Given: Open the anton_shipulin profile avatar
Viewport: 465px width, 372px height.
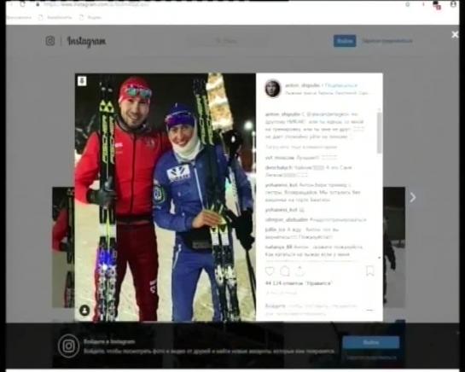Looking at the screenshot, I should (272, 89).
